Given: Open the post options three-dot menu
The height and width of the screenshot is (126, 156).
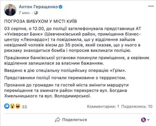Looking at the screenshot, I should pyautogui.click(x=150, y=6).
